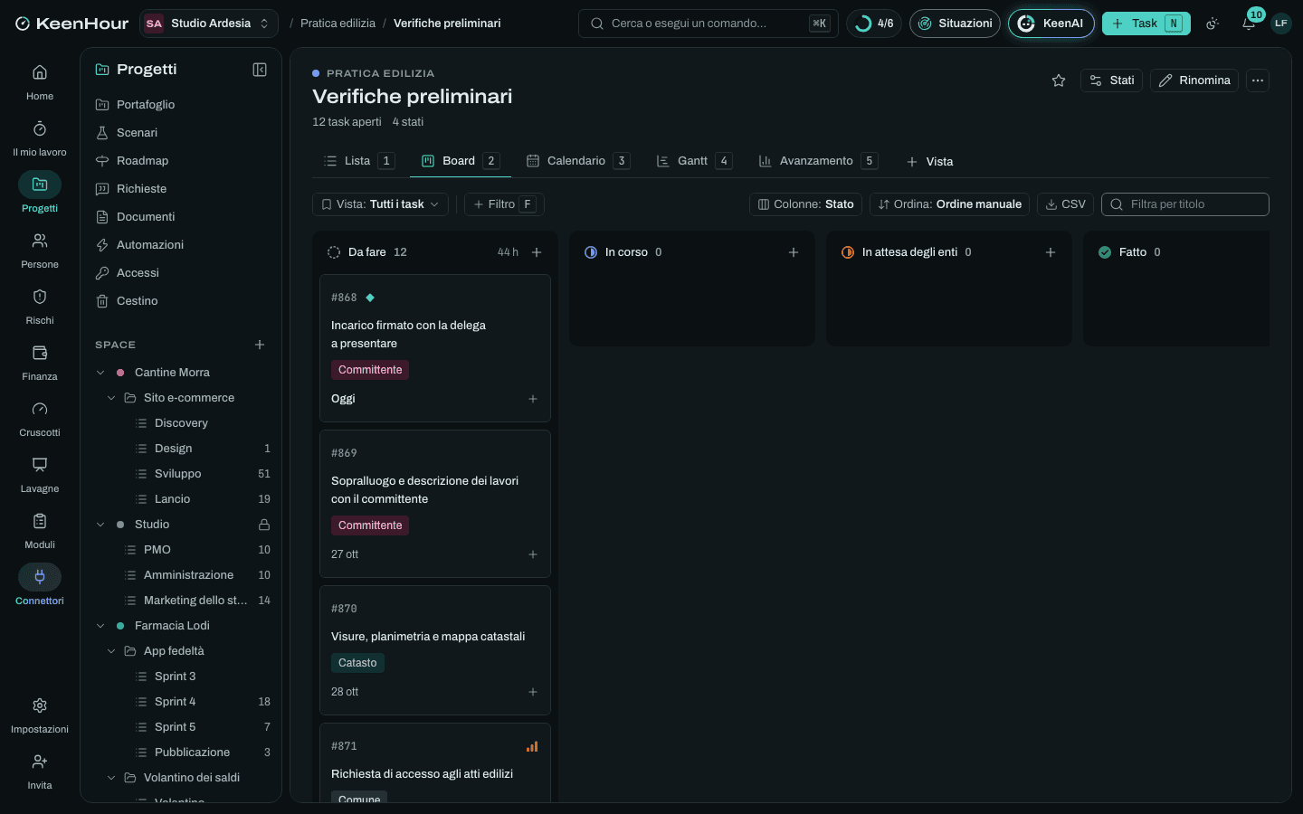Viewport: 1303px width, 814px height.
Task: Open the notifications bell
Action: [1249, 24]
